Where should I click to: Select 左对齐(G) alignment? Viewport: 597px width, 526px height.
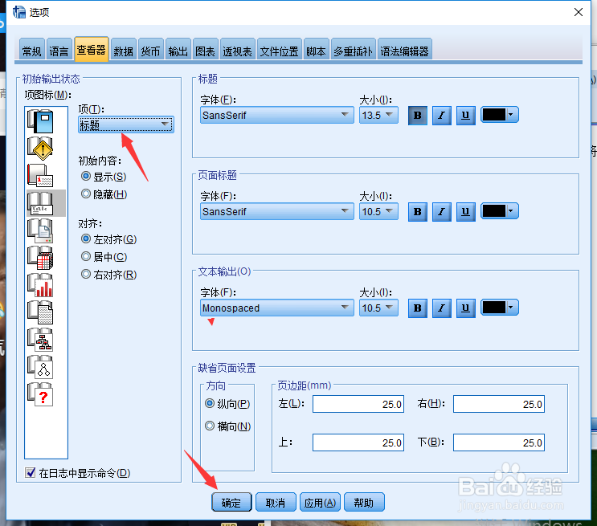click(109, 239)
